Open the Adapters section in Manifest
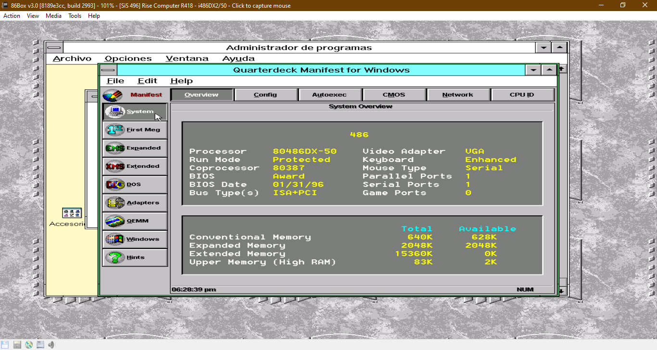 (135, 202)
